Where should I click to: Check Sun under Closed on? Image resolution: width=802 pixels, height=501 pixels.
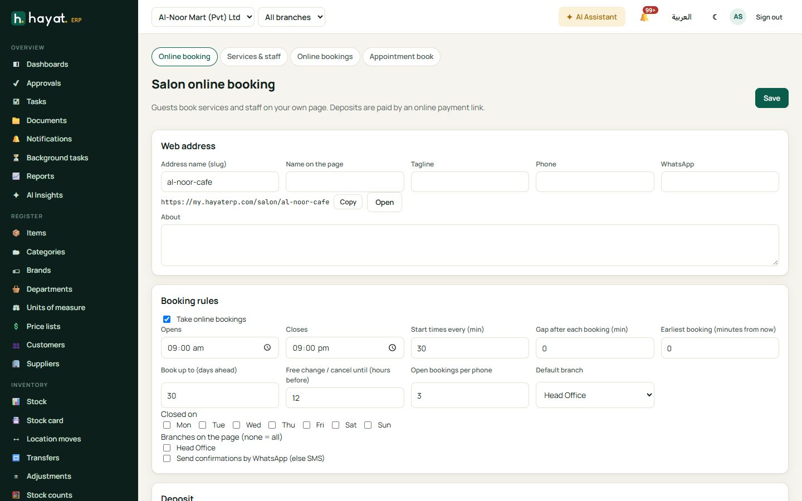tap(368, 425)
